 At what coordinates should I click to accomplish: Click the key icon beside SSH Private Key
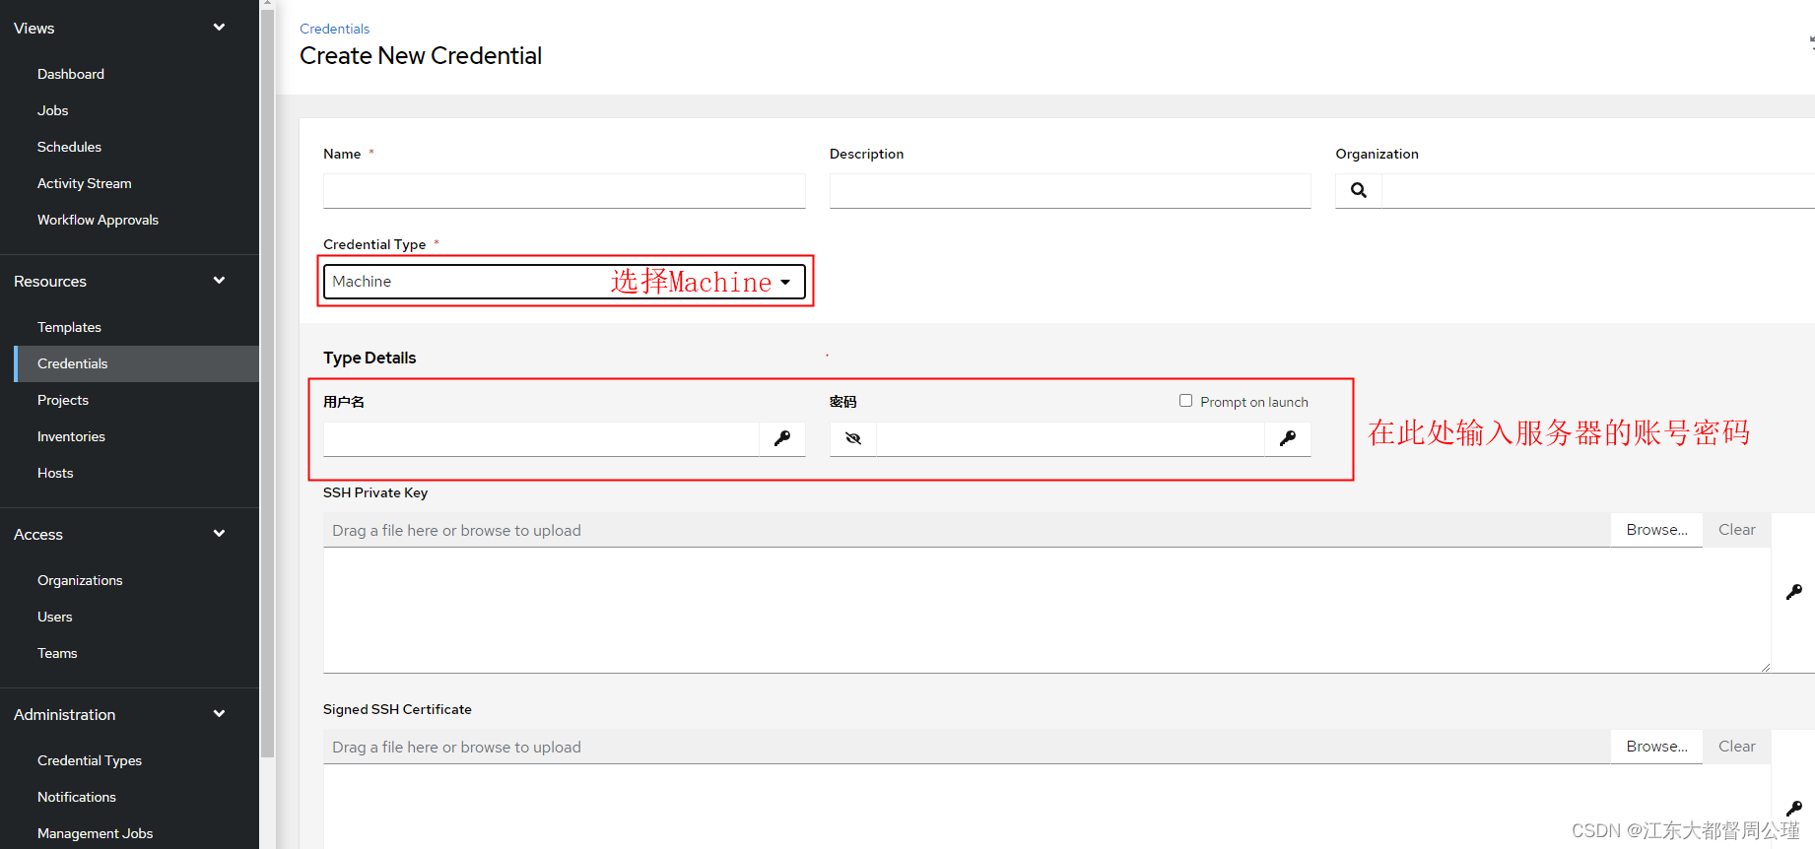(x=1794, y=592)
